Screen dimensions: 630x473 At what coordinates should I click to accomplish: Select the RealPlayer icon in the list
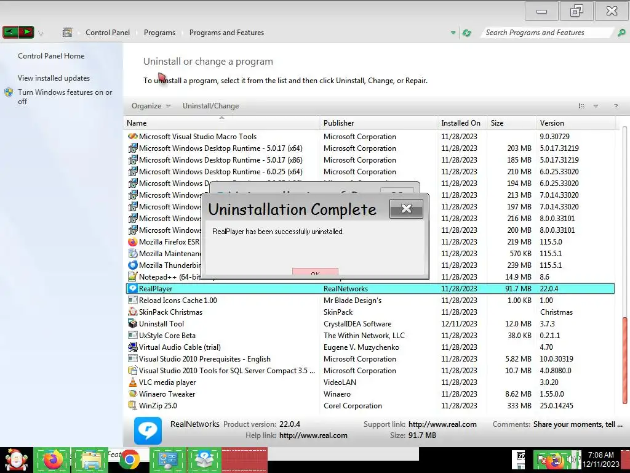133,288
